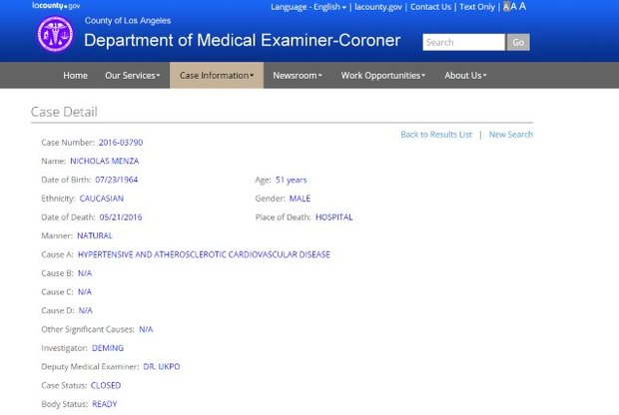Click the age value 51 years
Viewport: 619px width, 415px height.
pos(291,180)
